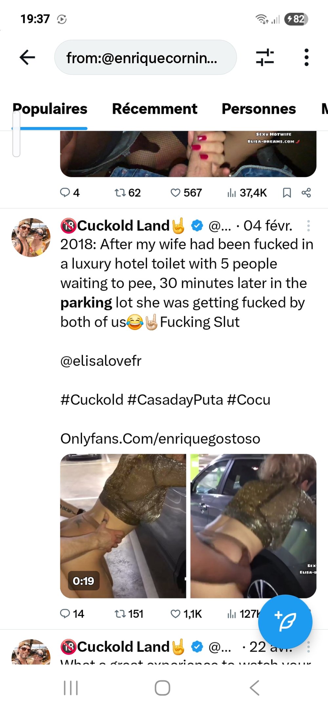Tap the back arrow beside search field
Viewport: 328px width, 711px height.
pos(28,57)
